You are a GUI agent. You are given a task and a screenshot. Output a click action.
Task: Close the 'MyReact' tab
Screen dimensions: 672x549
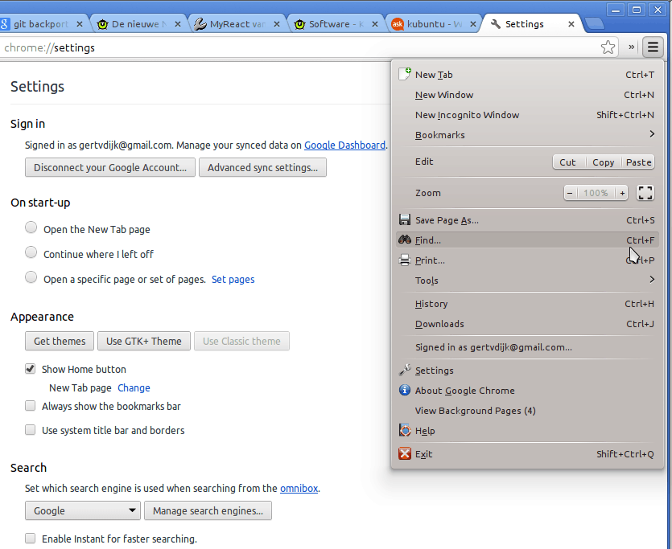tap(277, 24)
